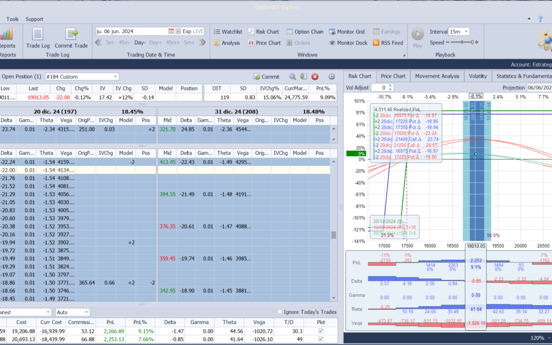Image resolution: width=552 pixels, height=345 pixels.
Task: Click the red delete position icon
Action: pyautogui.click(x=315, y=76)
